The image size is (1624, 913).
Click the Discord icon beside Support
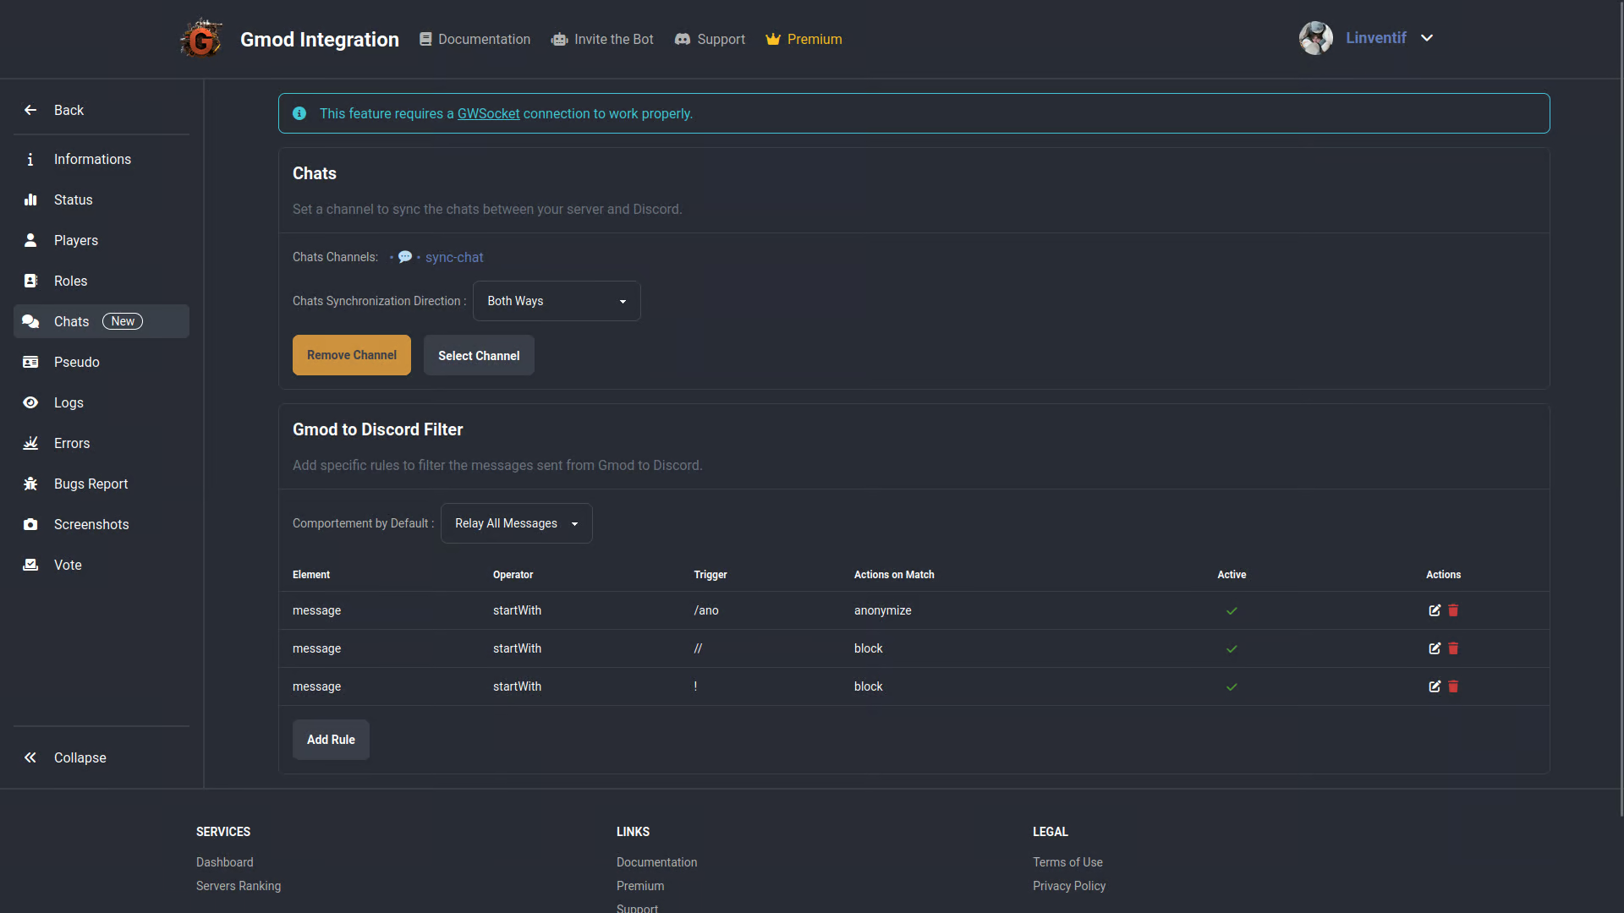(682, 39)
